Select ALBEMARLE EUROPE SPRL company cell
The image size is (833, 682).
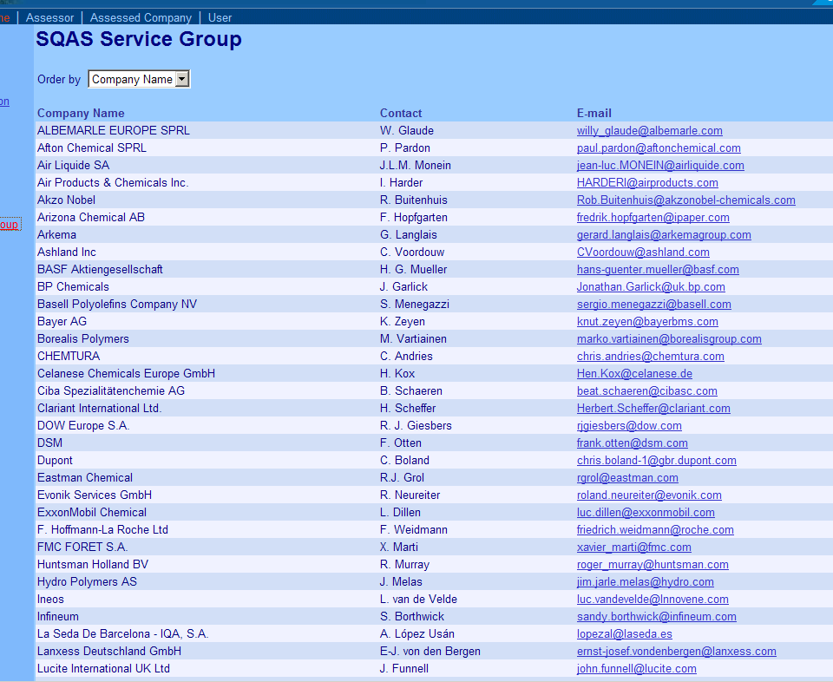(113, 131)
